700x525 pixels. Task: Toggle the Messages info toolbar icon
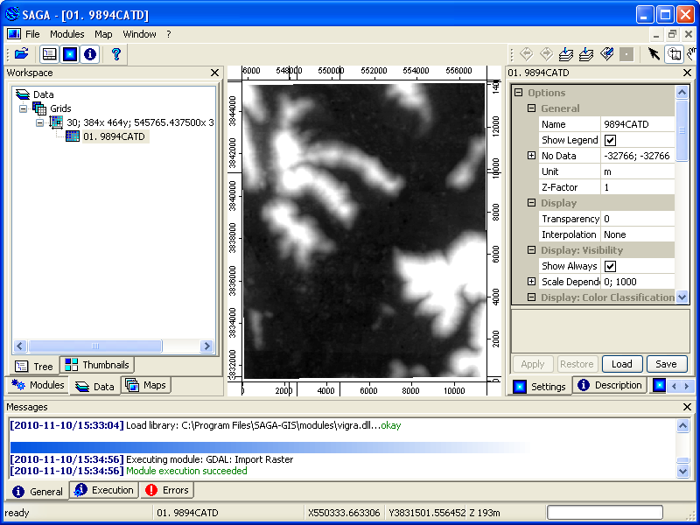pyautogui.click(x=90, y=54)
